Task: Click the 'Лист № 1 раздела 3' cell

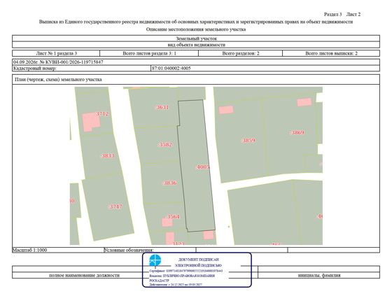Action: pyautogui.click(x=56, y=53)
